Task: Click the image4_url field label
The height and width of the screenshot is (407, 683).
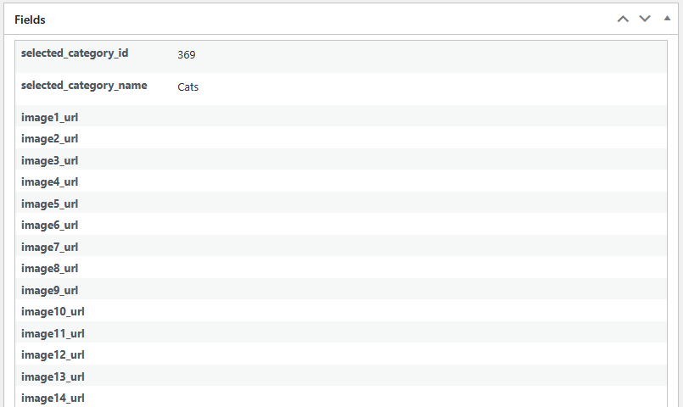Action: tap(50, 181)
